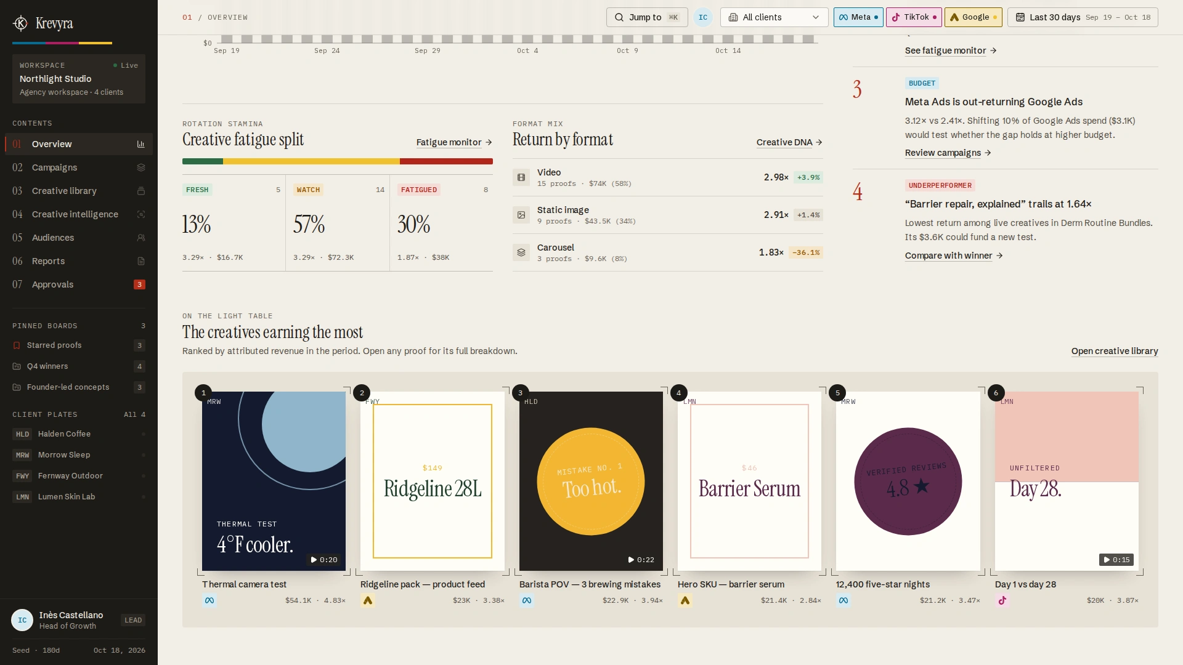This screenshot has height=665, width=1183.
Task: Click the calendar icon for date range
Action: [x=1020, y=17]
